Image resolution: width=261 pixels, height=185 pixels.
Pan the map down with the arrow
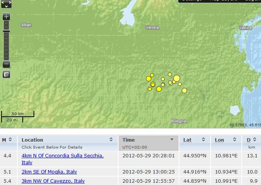tap(6, 6)
